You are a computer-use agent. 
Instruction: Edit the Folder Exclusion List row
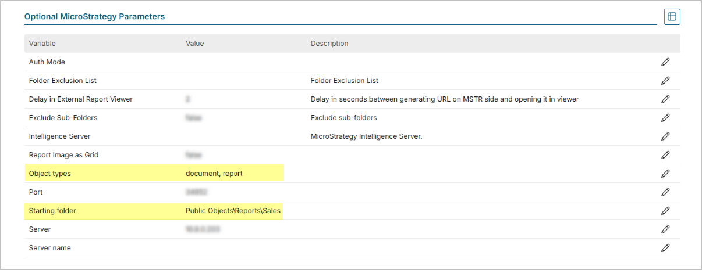coord(665,81)
